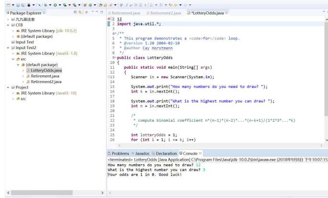The height and width of the screenshot is (198, 328).
Task: Toggle Skip All Breakpoints toolbar icon
Action: pyautogui.click(x=40, y=5)
